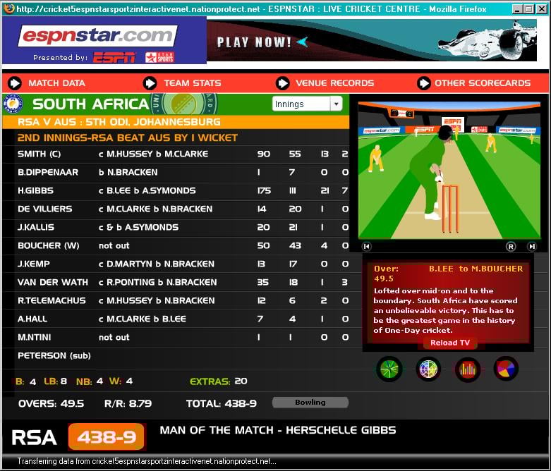Select the J.KEMP batsman name
Image resolution: width=551 pixels, height=471 pixels.
tap(34, 264)
